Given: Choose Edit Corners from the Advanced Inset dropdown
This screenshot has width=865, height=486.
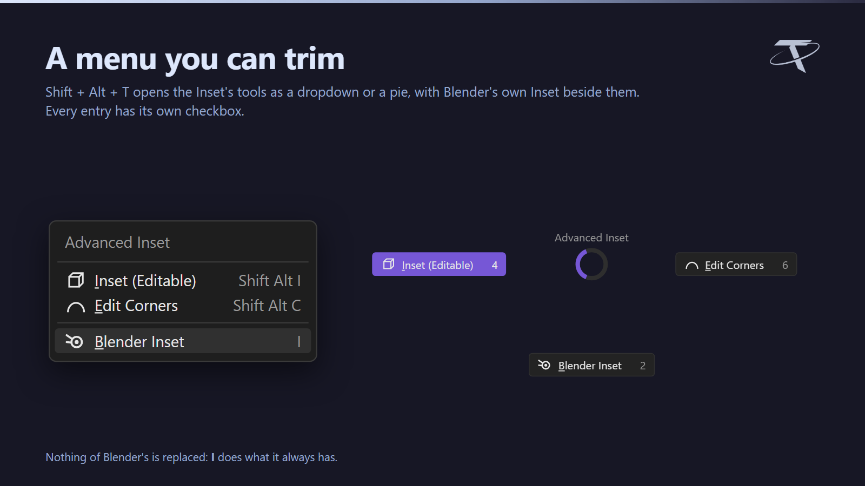Looking at the screenshot, I should (x=183, y=306).
